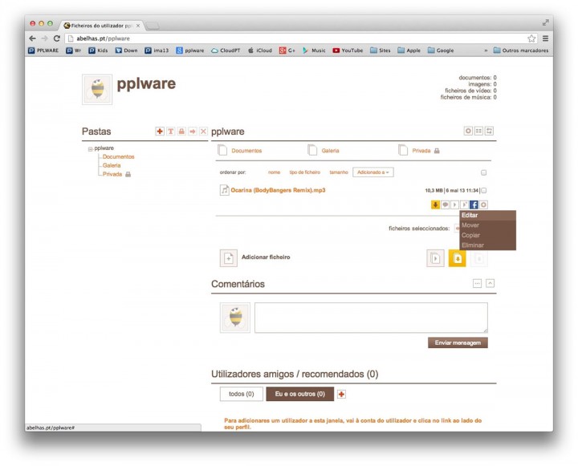Click the large yellow download files icon
Image resolution: width=578 pixels, height=466 pixels.
[x=457, y=258]
